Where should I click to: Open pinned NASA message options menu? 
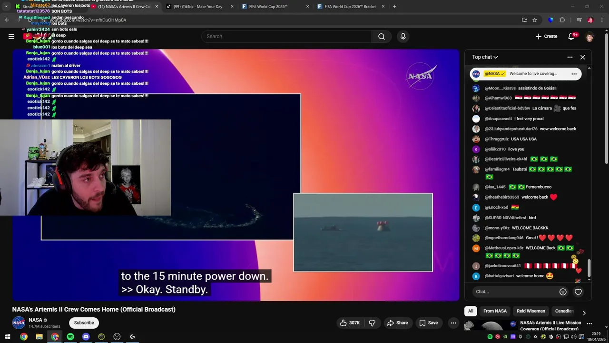(x=574, y=74)
